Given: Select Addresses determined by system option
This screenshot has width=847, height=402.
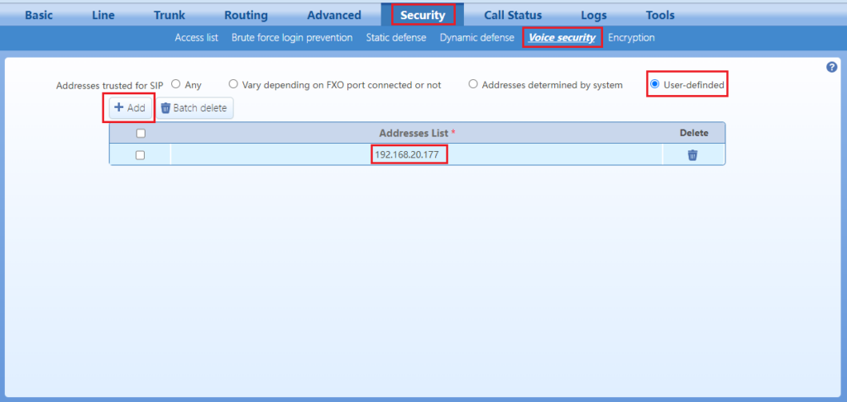Looking at the screenshot, I should (x=473, y=84).
